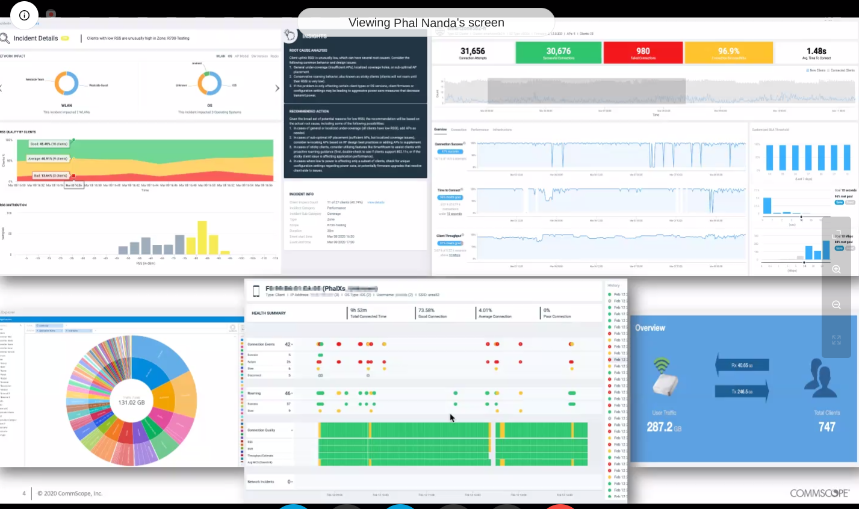
Task: Click the client phone device icon
Action: pyautogui.click(x=256, y=291)
